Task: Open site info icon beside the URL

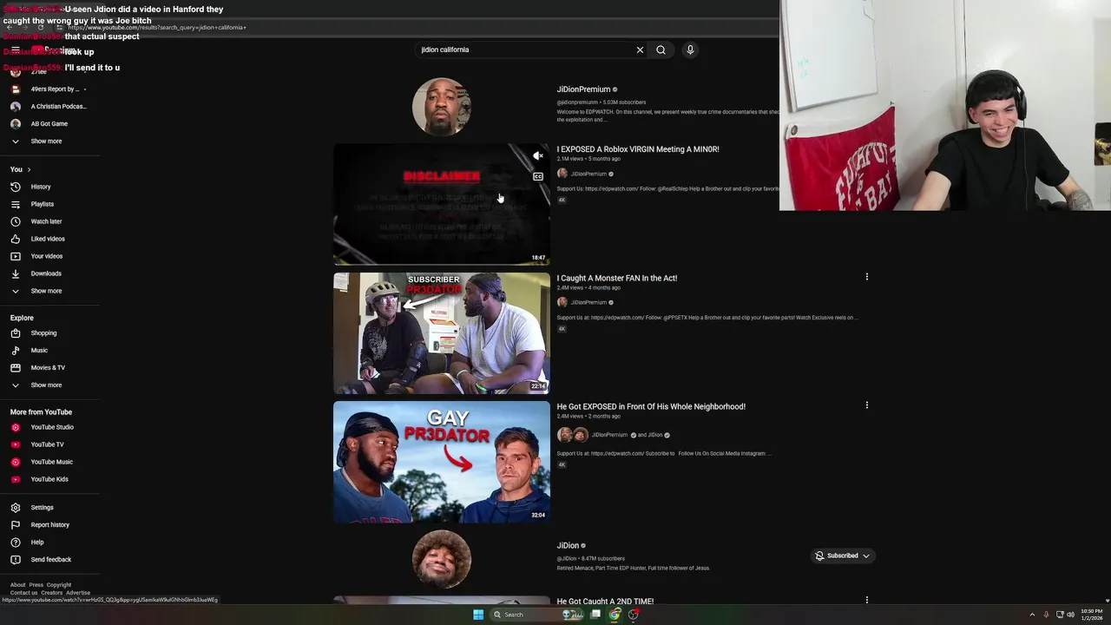Action: [x=59, y=27]
